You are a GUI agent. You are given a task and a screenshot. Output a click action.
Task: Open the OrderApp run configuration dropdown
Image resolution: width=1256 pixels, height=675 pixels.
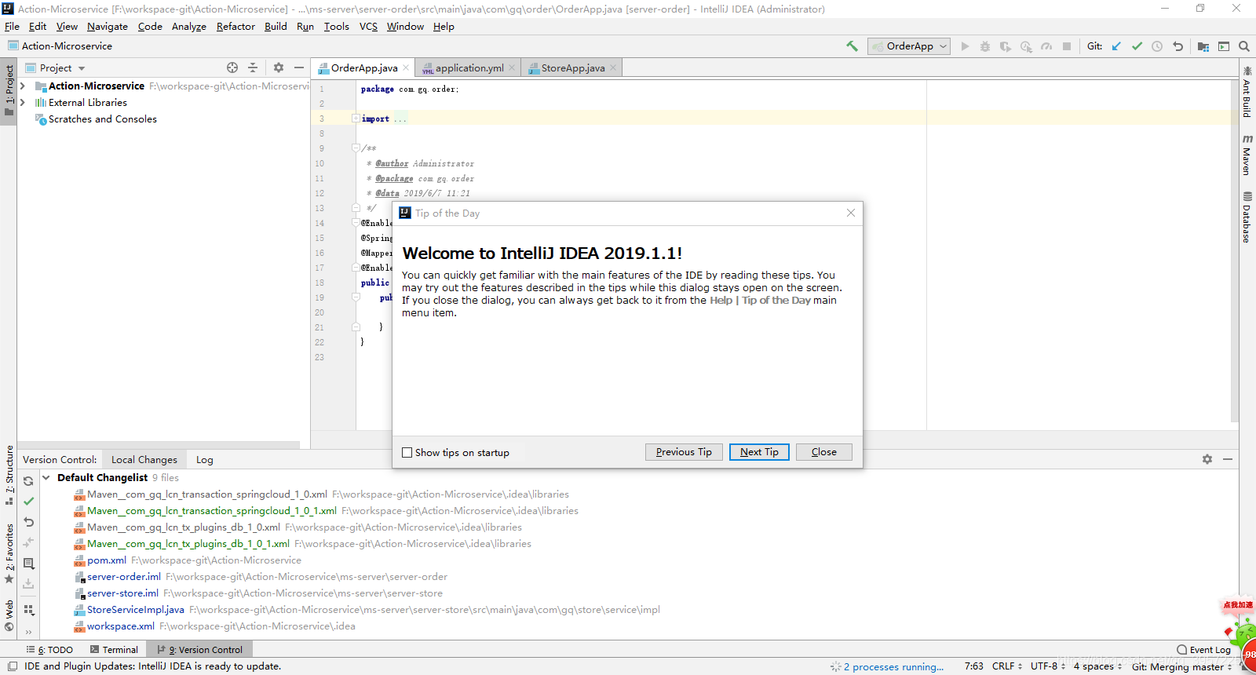pyautogui.click(x=909, y=46)
